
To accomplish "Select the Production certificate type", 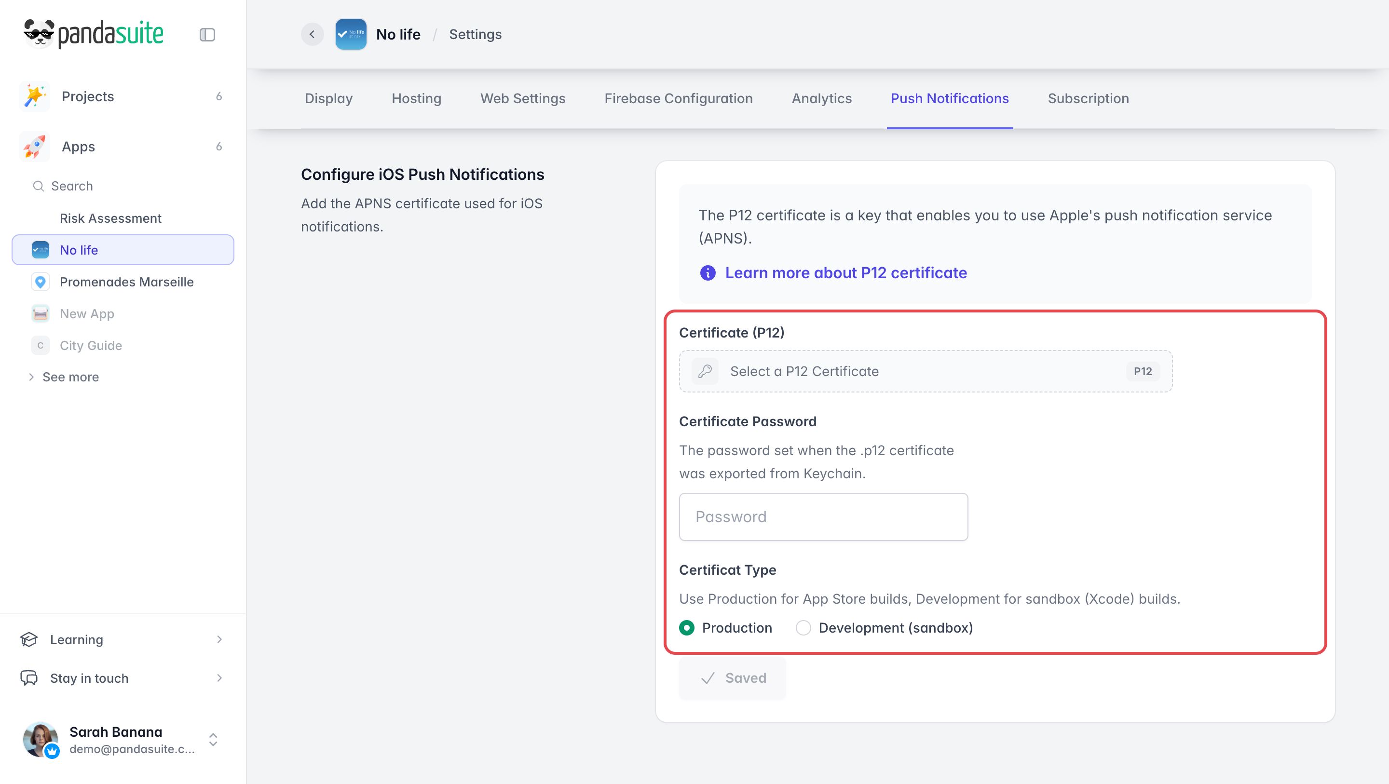I will [686, 628].
